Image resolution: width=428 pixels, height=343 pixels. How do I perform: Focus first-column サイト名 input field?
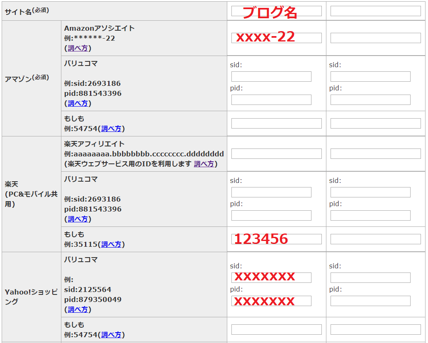pos(277,11)
